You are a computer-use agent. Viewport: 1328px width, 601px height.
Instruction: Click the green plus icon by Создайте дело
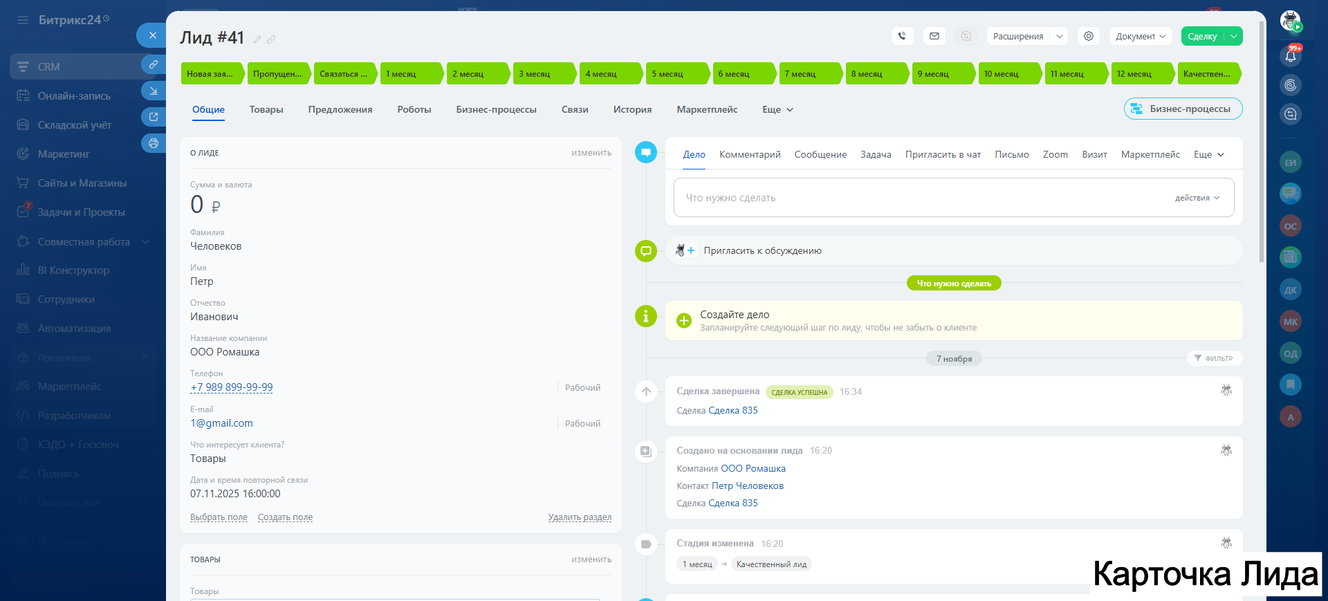point(683,320)
